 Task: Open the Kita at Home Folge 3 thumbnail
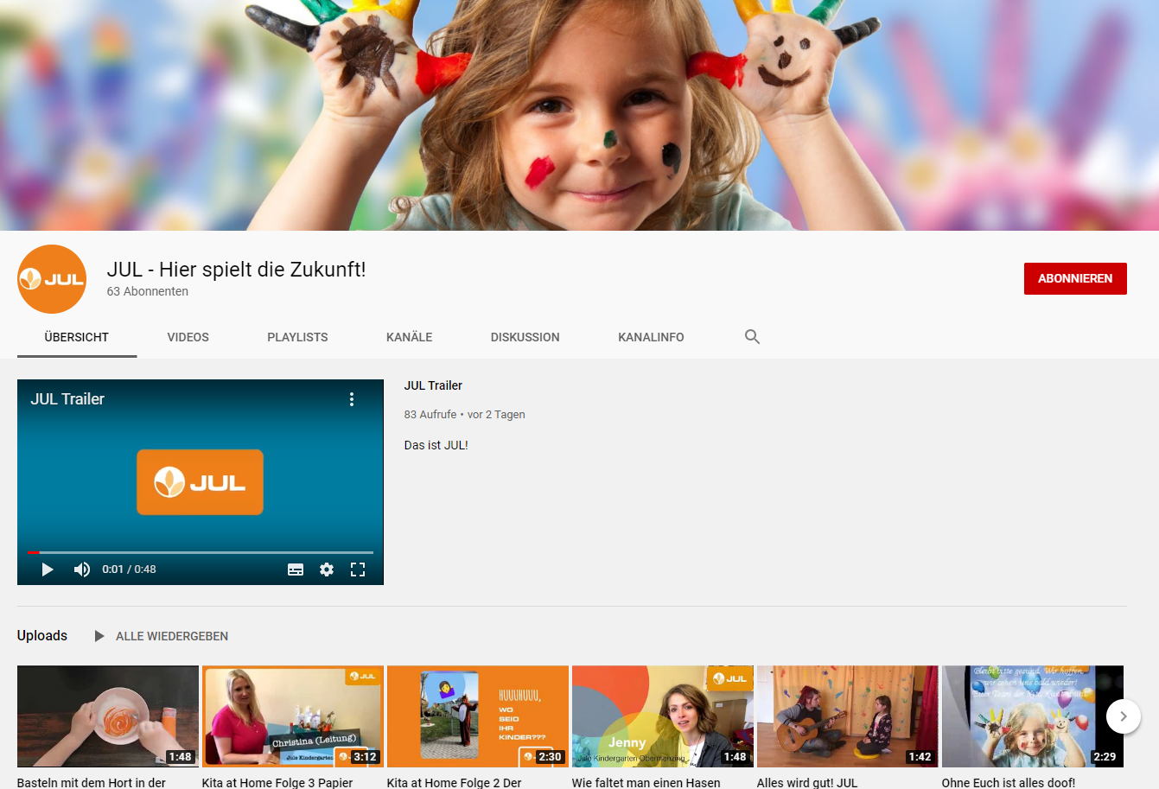point(293,716)
